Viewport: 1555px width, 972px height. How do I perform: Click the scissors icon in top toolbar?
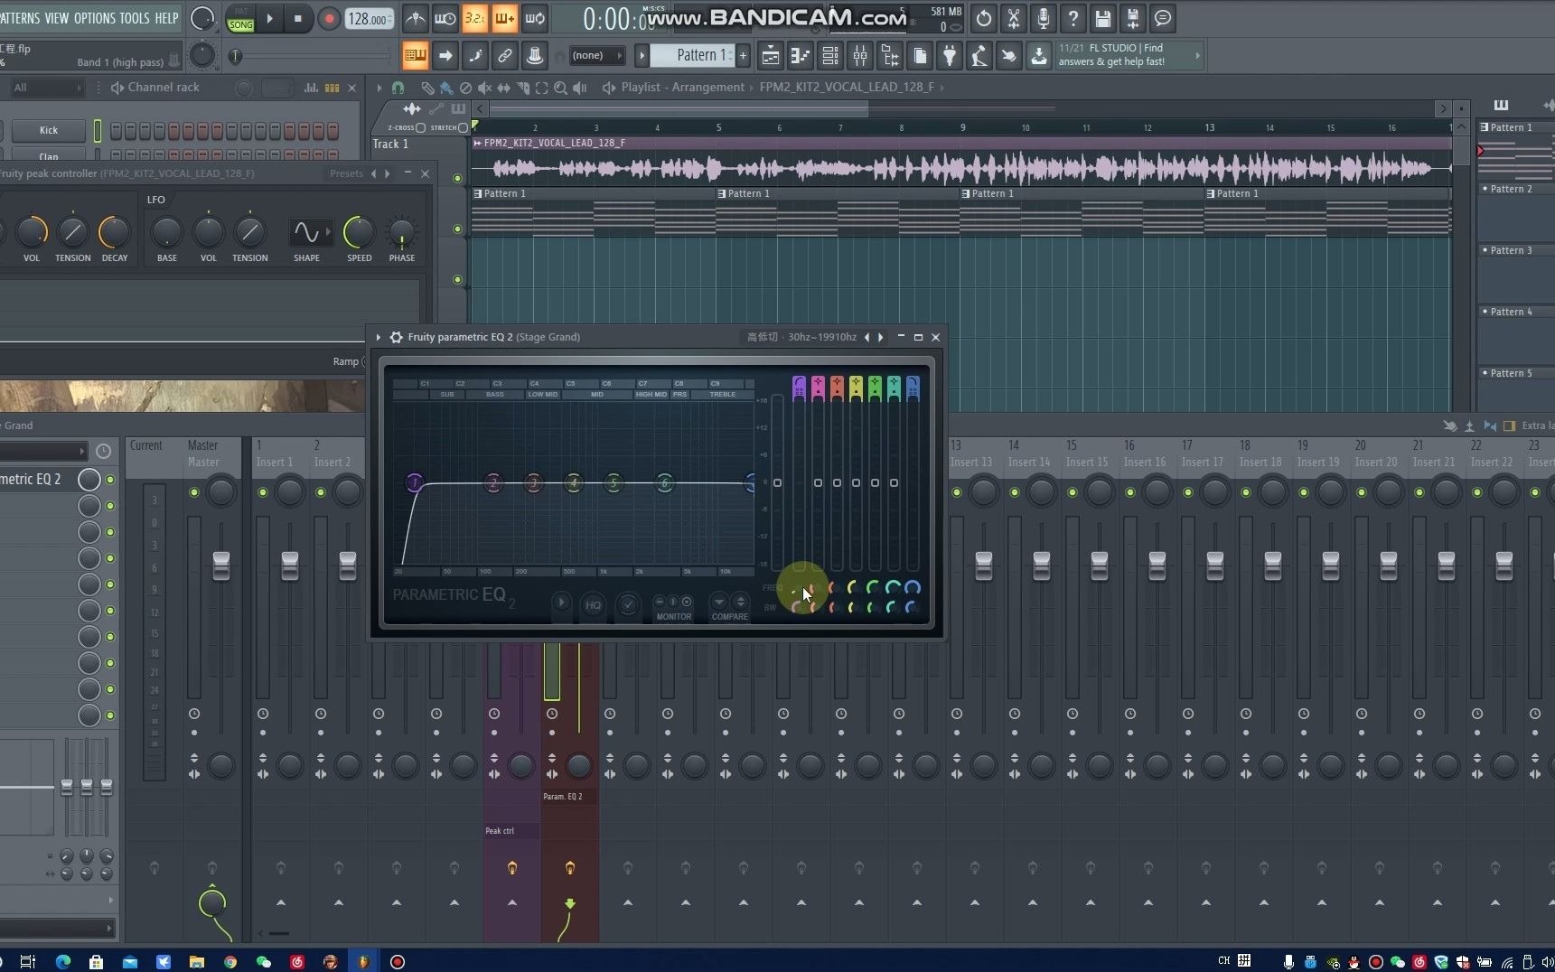click(x=1013, y=18)
